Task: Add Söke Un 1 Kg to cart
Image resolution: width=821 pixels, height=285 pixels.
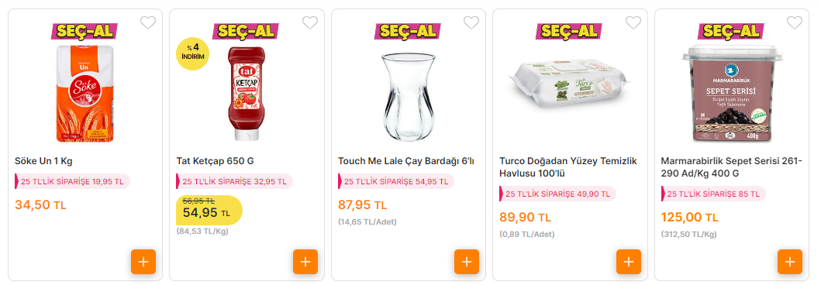Action: [143, 262]
